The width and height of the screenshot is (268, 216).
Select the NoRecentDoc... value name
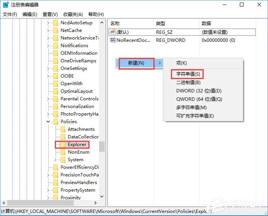tap(134, 40)
